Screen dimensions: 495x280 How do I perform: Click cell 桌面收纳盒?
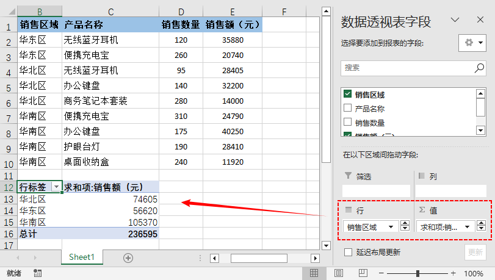[x=110, y=162]
